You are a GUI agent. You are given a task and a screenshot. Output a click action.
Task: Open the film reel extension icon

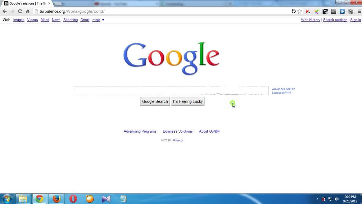coord(351,11)
